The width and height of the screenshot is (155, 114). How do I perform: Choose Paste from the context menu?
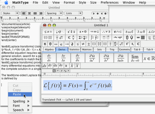click(20, 94)
